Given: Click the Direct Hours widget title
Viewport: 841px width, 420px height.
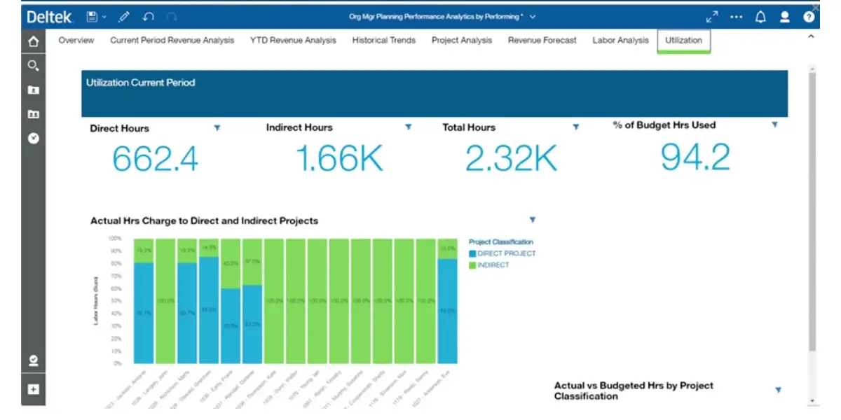Looking at the screenshot, I should (120, 128).
